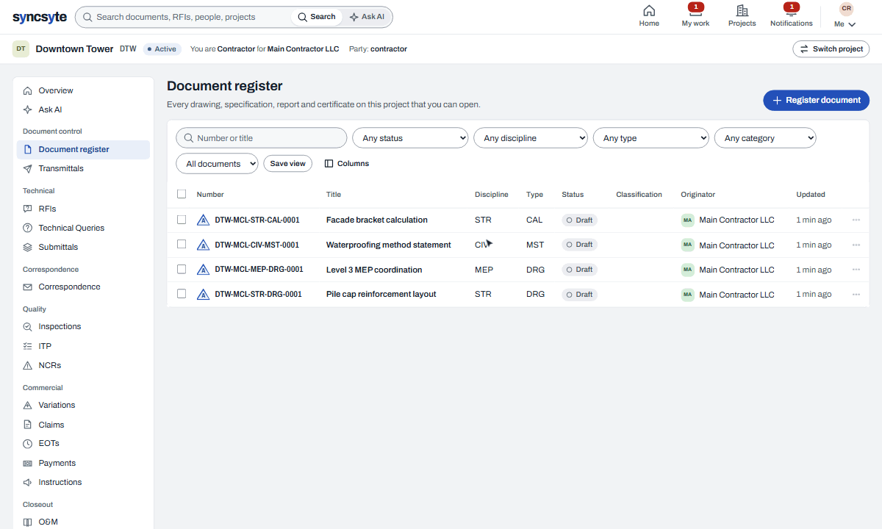
Task: Click the Columns layout icon
Action: 329,164
